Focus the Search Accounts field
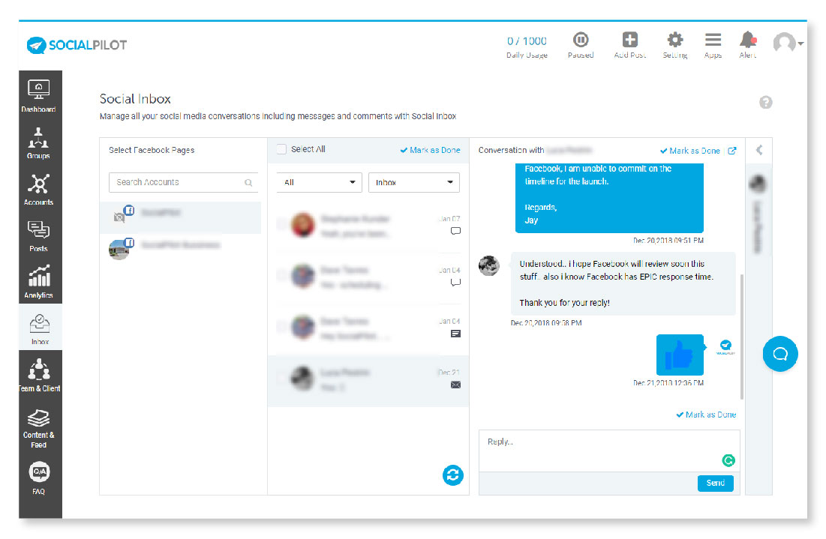Screen dimensions: 826x539 (183, 183)
